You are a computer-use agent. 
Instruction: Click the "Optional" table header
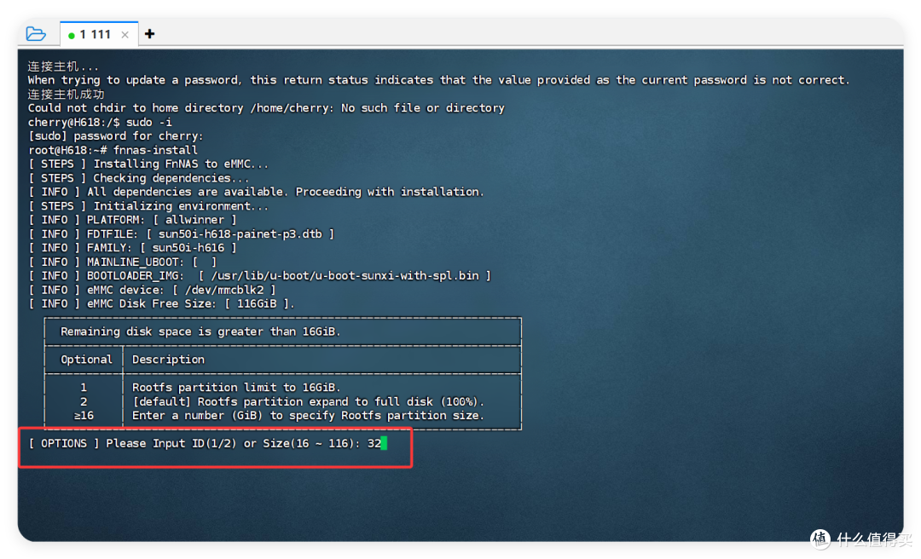coord(86,360)
